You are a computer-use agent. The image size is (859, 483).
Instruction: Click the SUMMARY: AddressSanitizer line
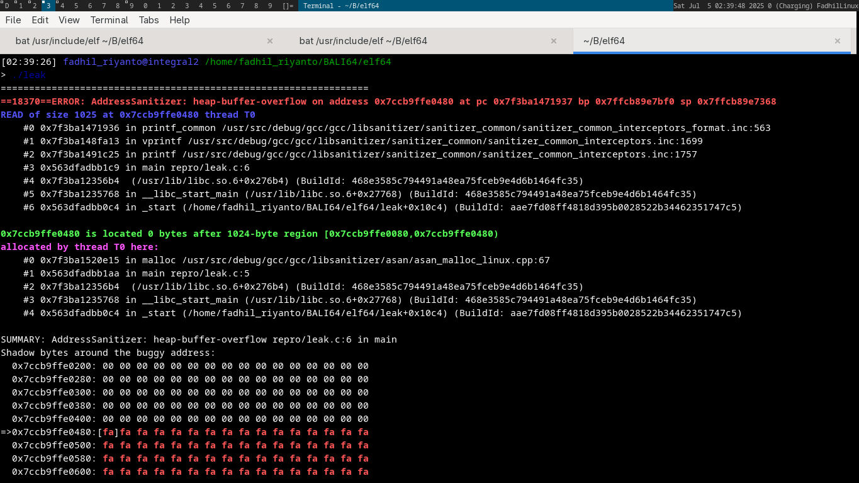click(199, 339)
